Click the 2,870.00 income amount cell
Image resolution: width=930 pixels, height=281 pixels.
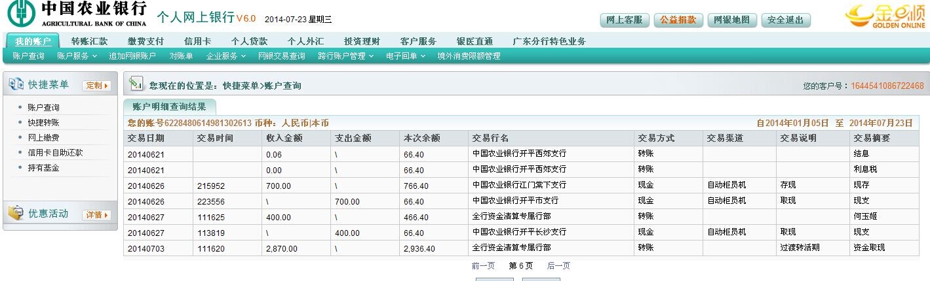[x=297, y=248]
